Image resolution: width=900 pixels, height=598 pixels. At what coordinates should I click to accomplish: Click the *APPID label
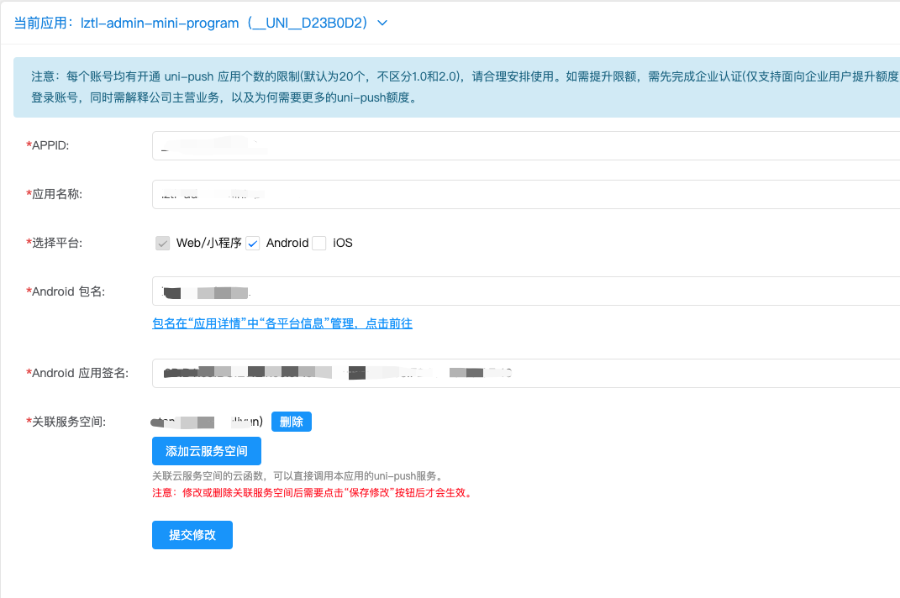(x=48, y=146)
